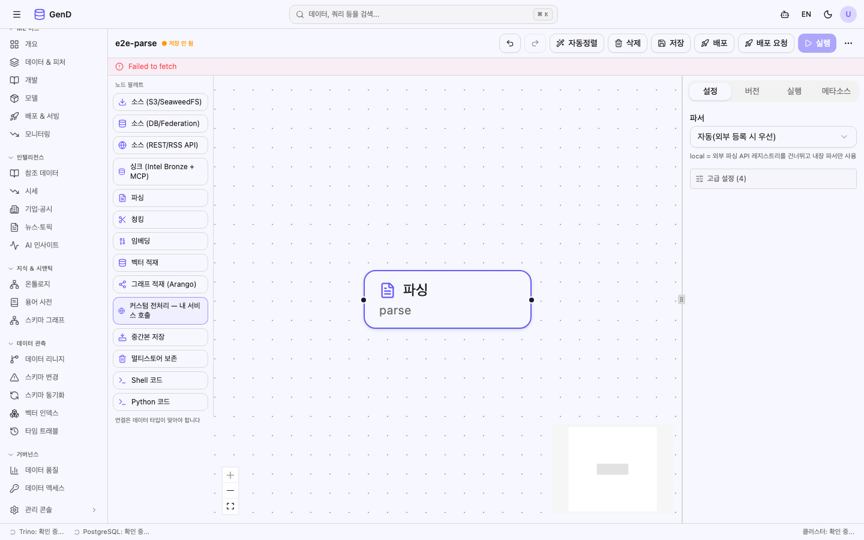864x540 pixels.
Task: Request deployment via 배포 요청
Action: click(766, 43)
